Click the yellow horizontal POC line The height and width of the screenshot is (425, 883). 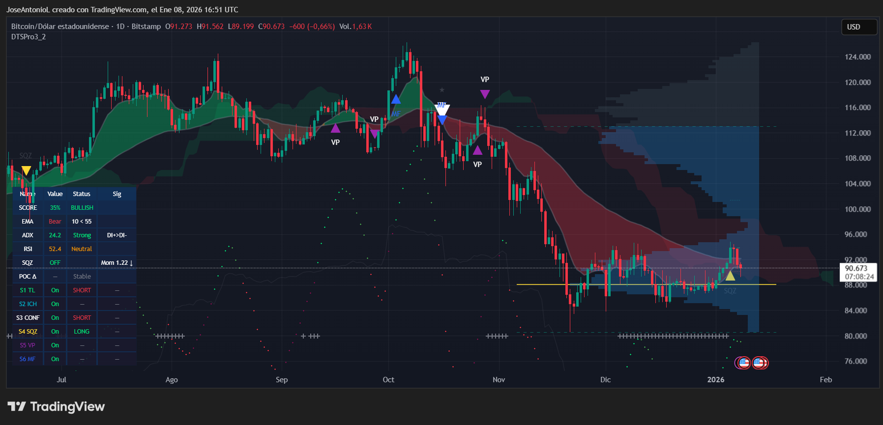(646, 284)
